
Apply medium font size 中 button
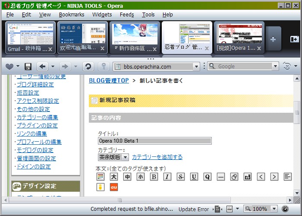click(x=127, y=176)
